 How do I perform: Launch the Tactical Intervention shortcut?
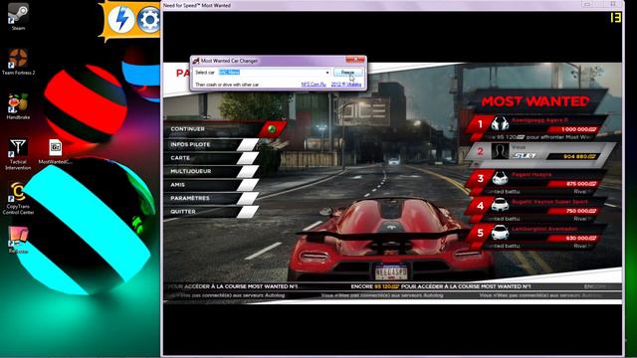(18, 154)
